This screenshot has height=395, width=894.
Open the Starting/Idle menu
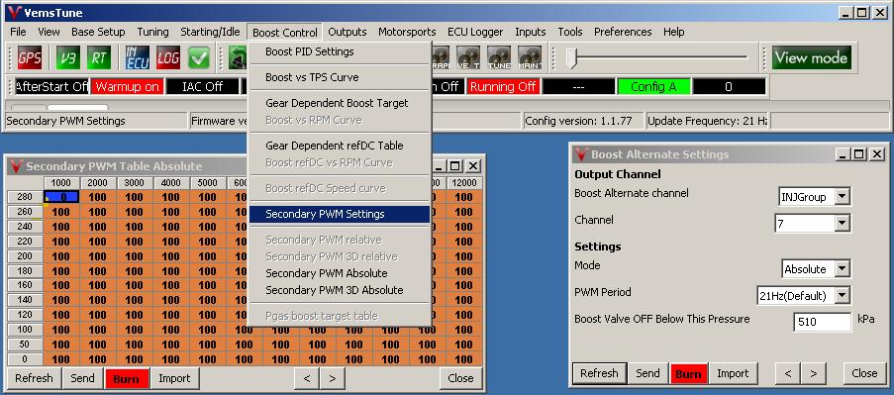(210, 32)
